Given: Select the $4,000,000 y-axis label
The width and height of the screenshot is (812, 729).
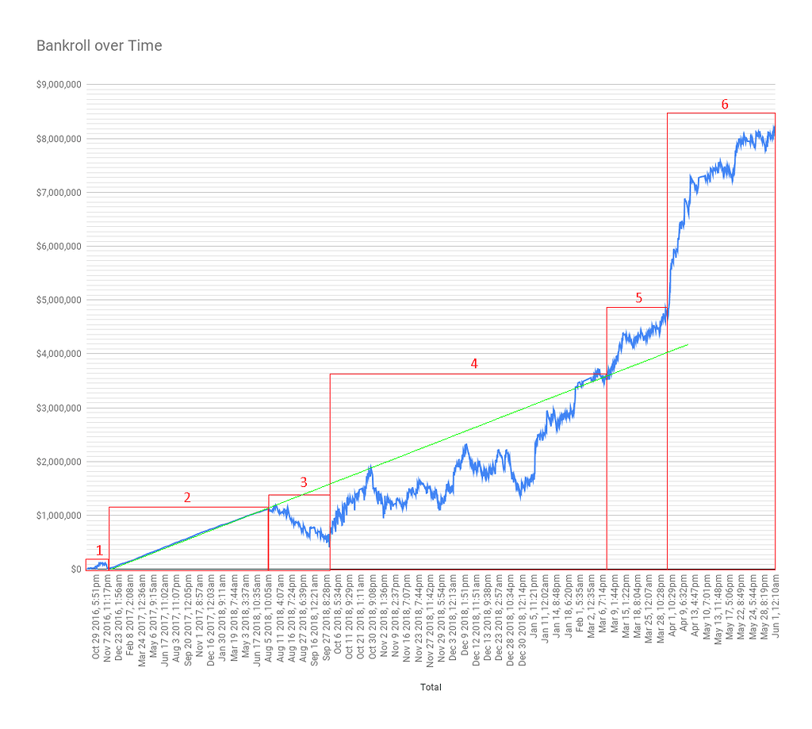Looking at the screenshot, I should (x=59, y=354).
